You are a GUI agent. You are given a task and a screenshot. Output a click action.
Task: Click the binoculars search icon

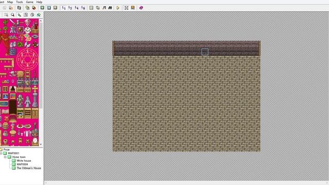tap(110, 8)
